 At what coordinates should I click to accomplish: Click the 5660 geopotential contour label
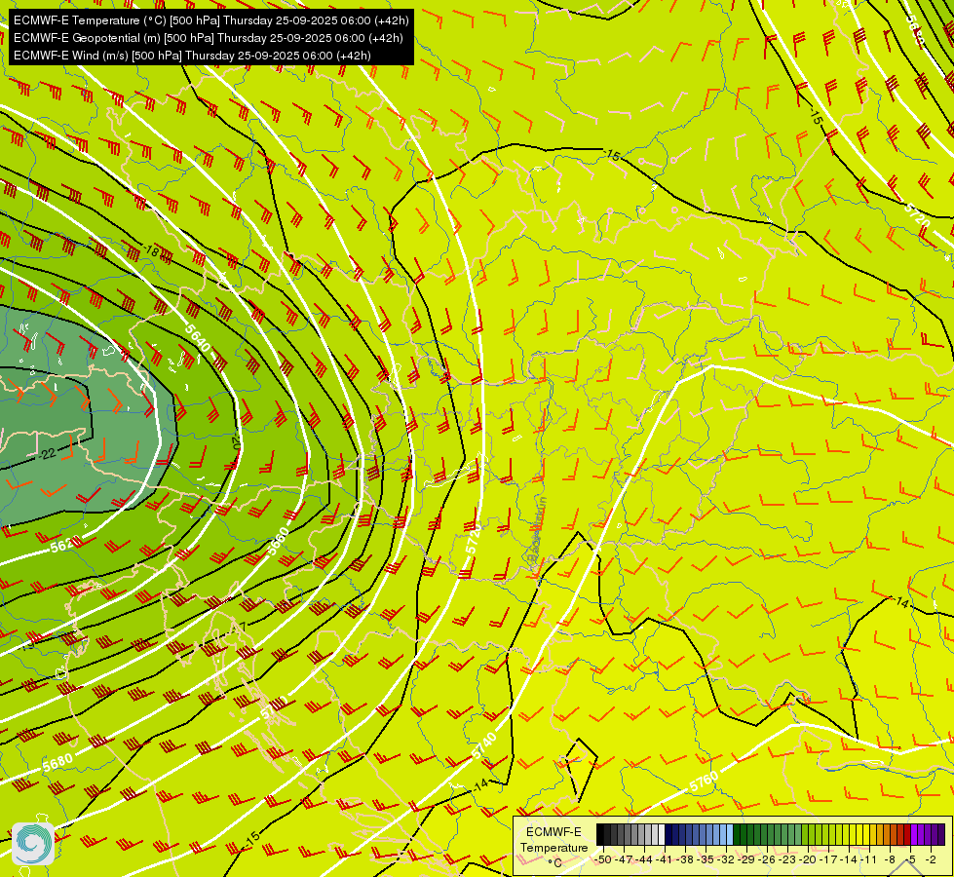[279, 541]
